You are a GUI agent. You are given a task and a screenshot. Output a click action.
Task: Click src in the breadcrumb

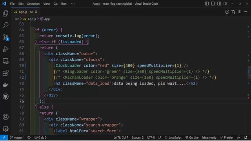pyautogui.click(x=17, y=19)
